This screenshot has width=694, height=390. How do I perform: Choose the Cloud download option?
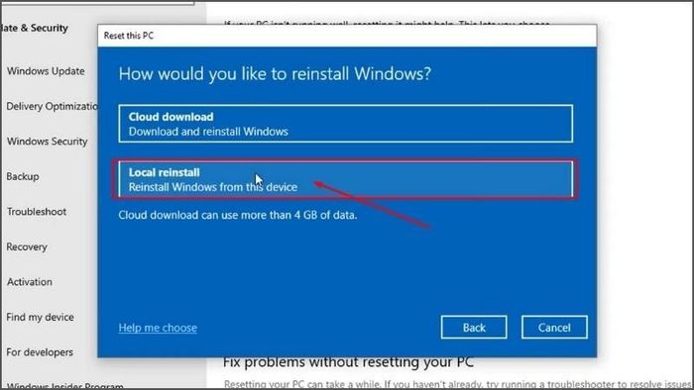(x=346, y=124)
